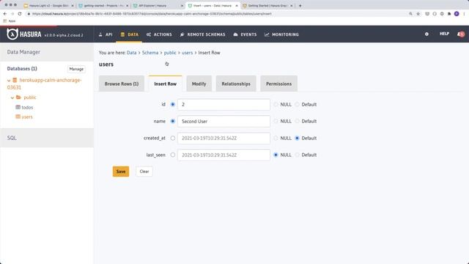Select the NULL radio for last_seen
469x264 pixels.
(276, 155)
